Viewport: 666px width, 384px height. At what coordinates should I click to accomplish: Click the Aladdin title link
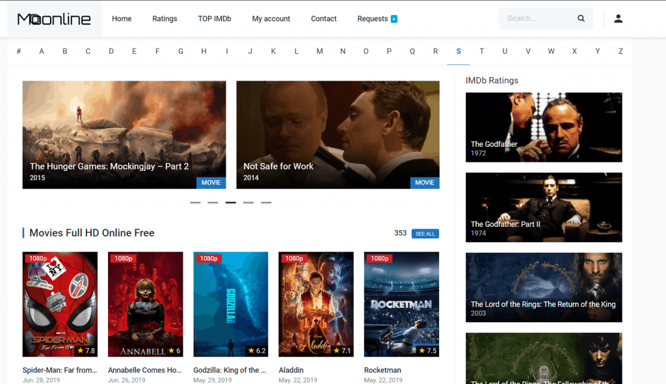click(291, 370)
